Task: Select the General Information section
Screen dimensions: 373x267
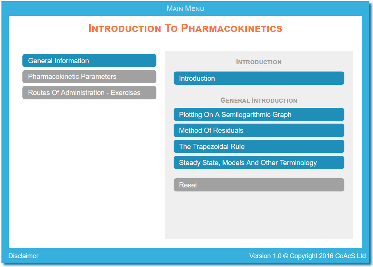Action: 90,61
